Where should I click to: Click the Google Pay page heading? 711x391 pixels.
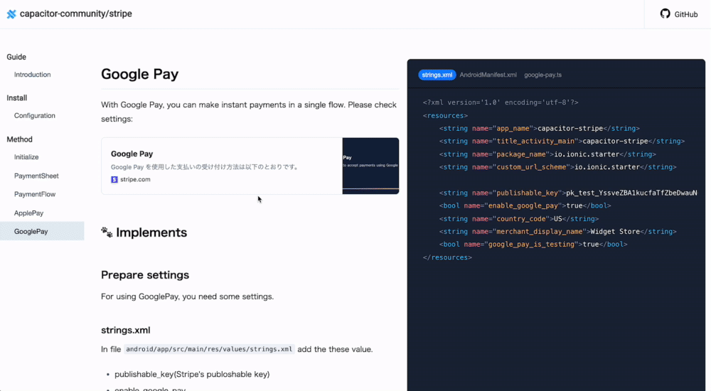[x=139, y=74]
